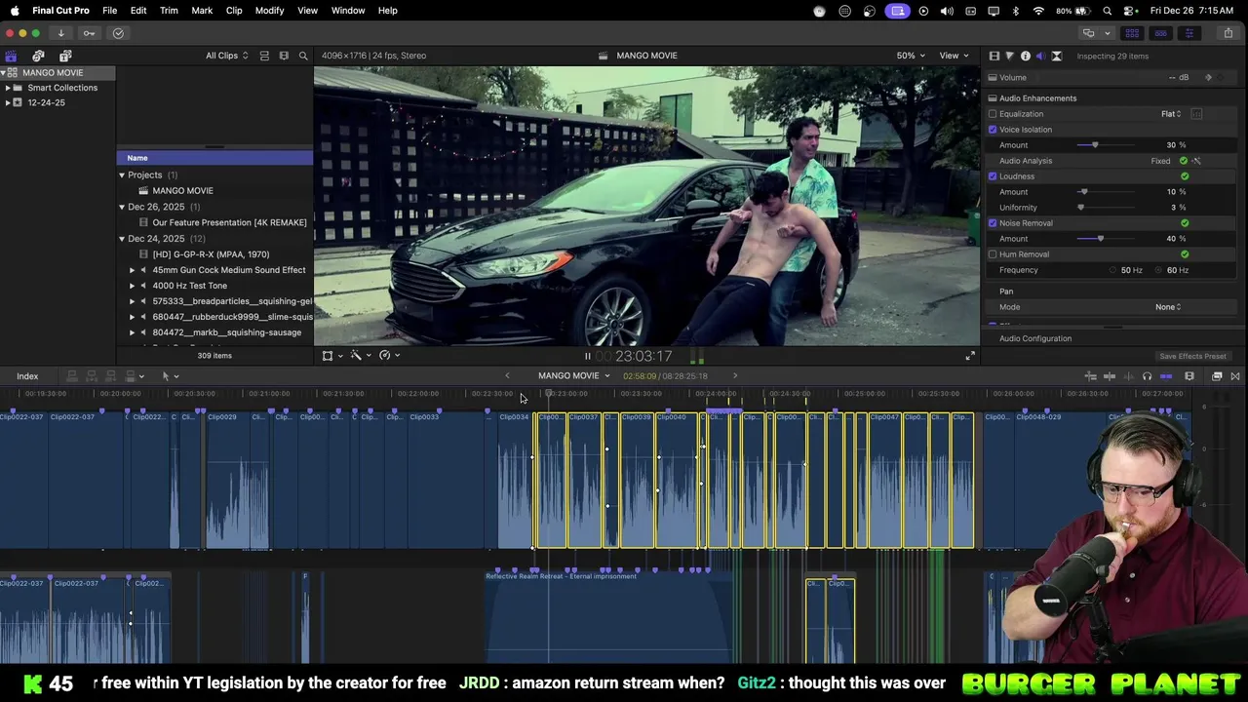
Task: Go back in timeline history arrow
Action: coord(507,376)
